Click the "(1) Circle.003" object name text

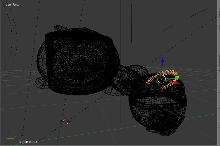point(28,142)
